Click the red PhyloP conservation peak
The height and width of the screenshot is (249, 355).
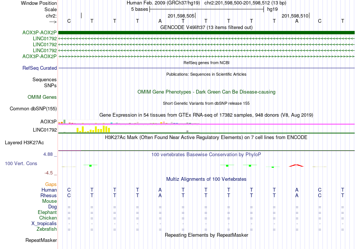[296, 166]
